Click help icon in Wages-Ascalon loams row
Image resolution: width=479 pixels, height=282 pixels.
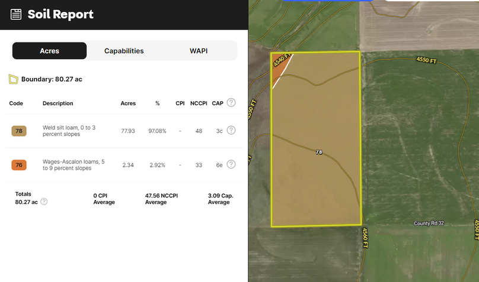point(231,164)
